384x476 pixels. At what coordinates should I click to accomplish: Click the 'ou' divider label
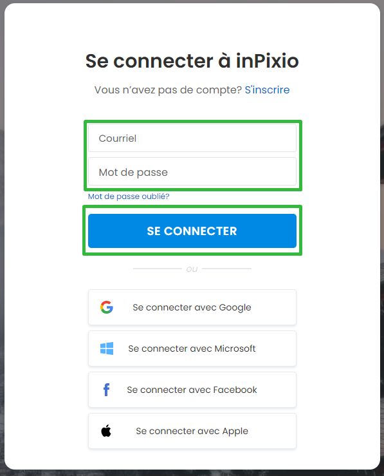192,269
